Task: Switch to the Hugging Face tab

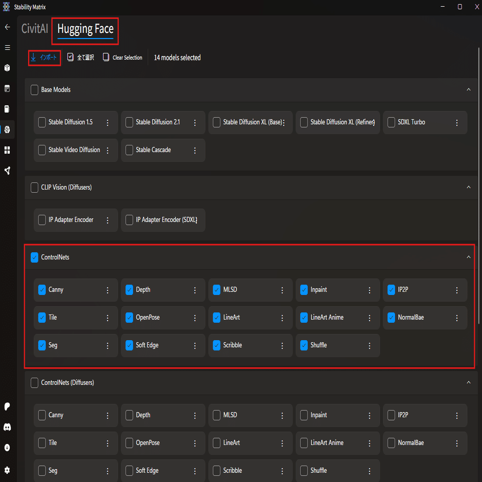Action: 85,29
